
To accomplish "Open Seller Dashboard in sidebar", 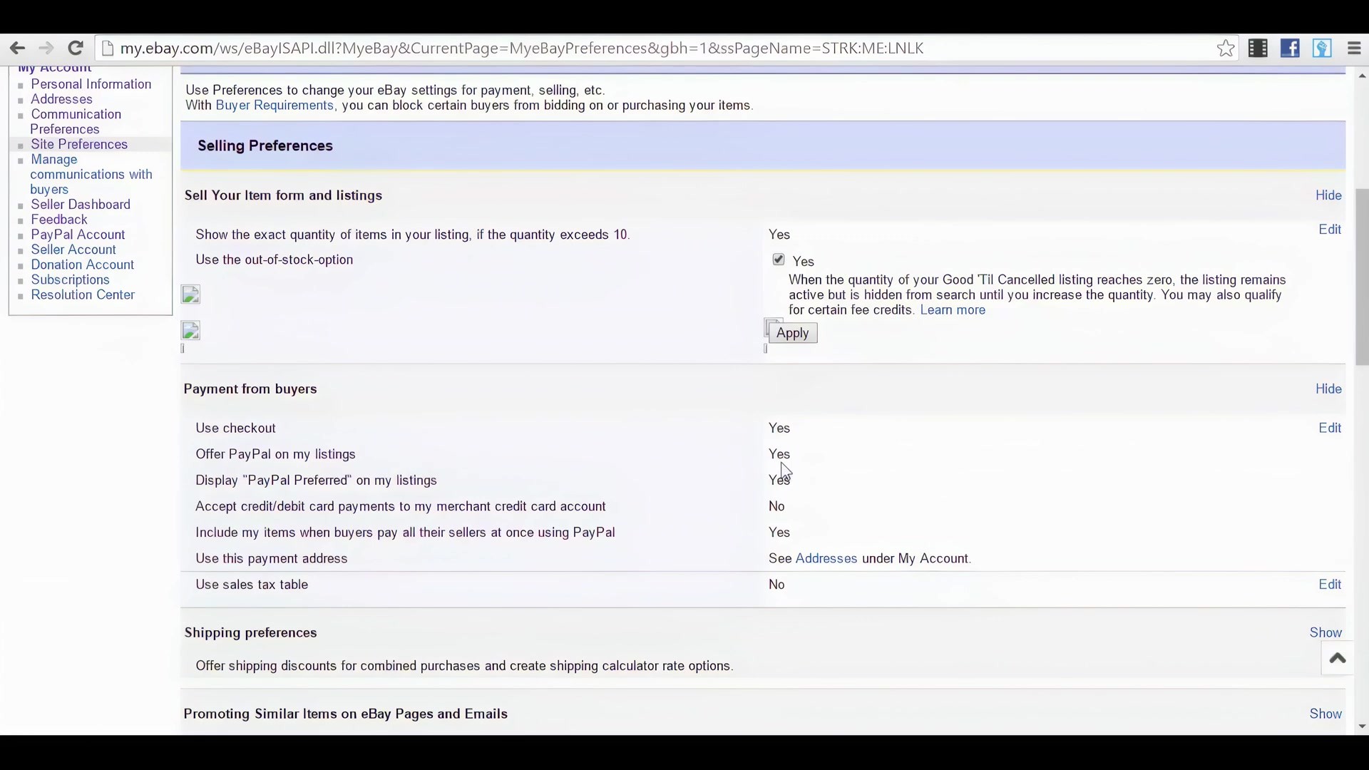I will (81, 205).
